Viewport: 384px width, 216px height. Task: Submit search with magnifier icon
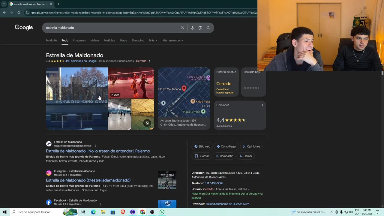tap(208, 28)
